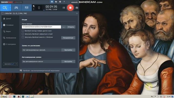
Task: Open output folder icon in title bar
Action: (56, 2)
